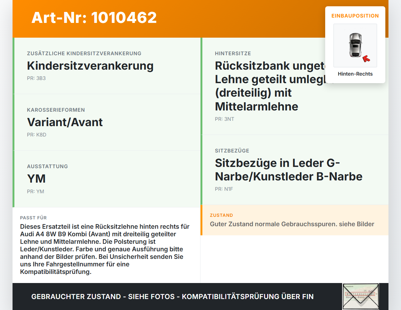Click the car position diagram image
This screenshot has height=310, width=401.
tap(355, 45)
